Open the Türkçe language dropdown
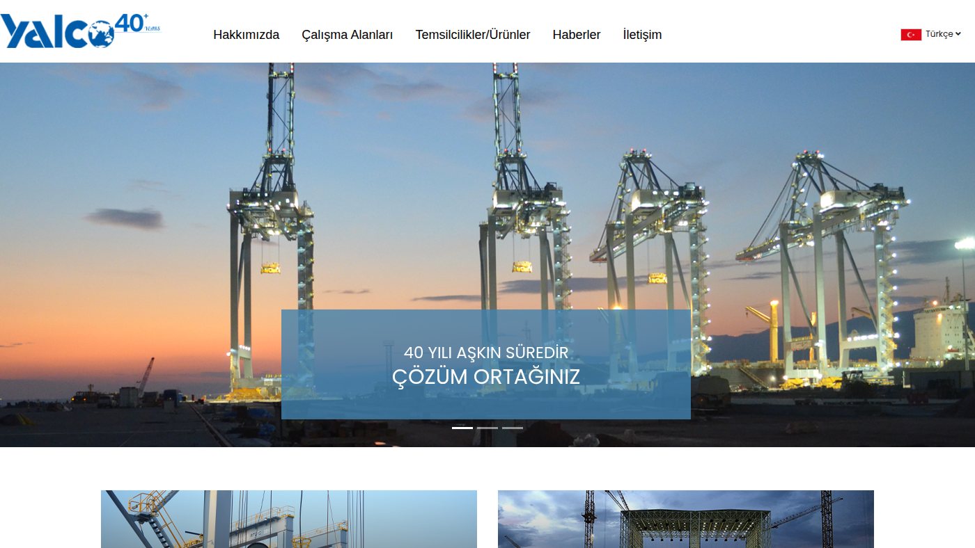Viewport: 975px width, 548px height. point(943,34)
